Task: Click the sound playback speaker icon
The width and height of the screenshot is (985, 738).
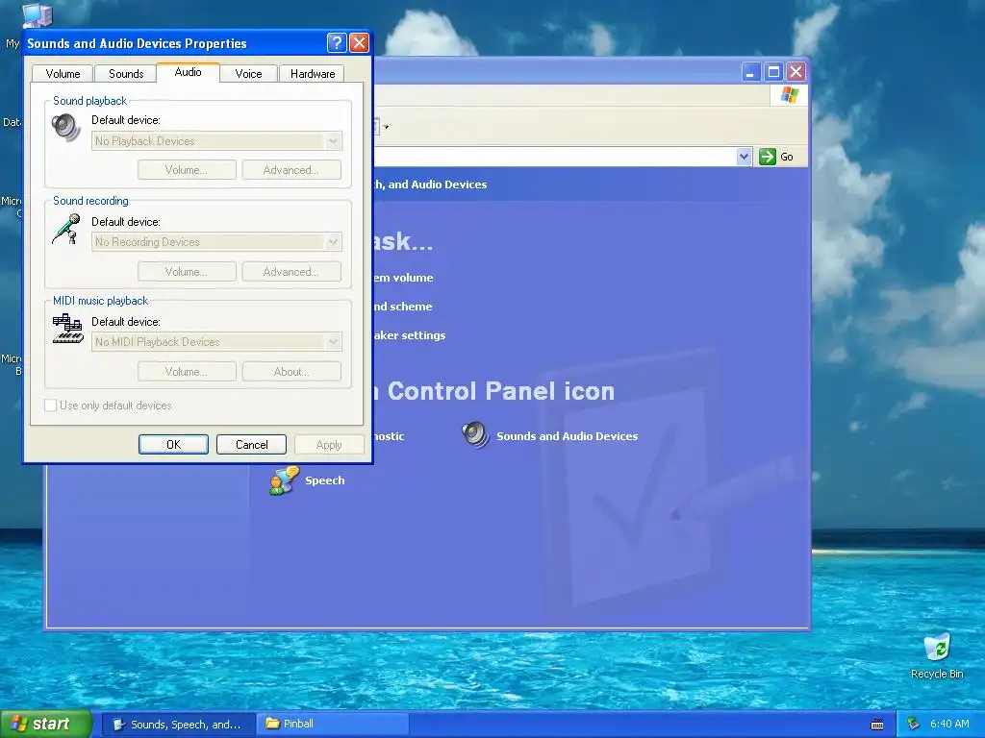Action: [x=66, y=128]
